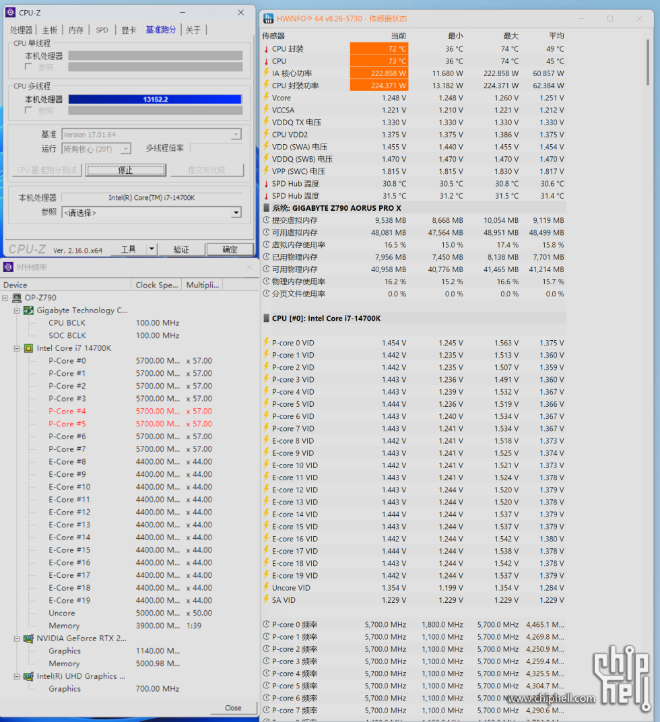Collapse the Gigabyte Technology tree node

[x=17, y=310]
